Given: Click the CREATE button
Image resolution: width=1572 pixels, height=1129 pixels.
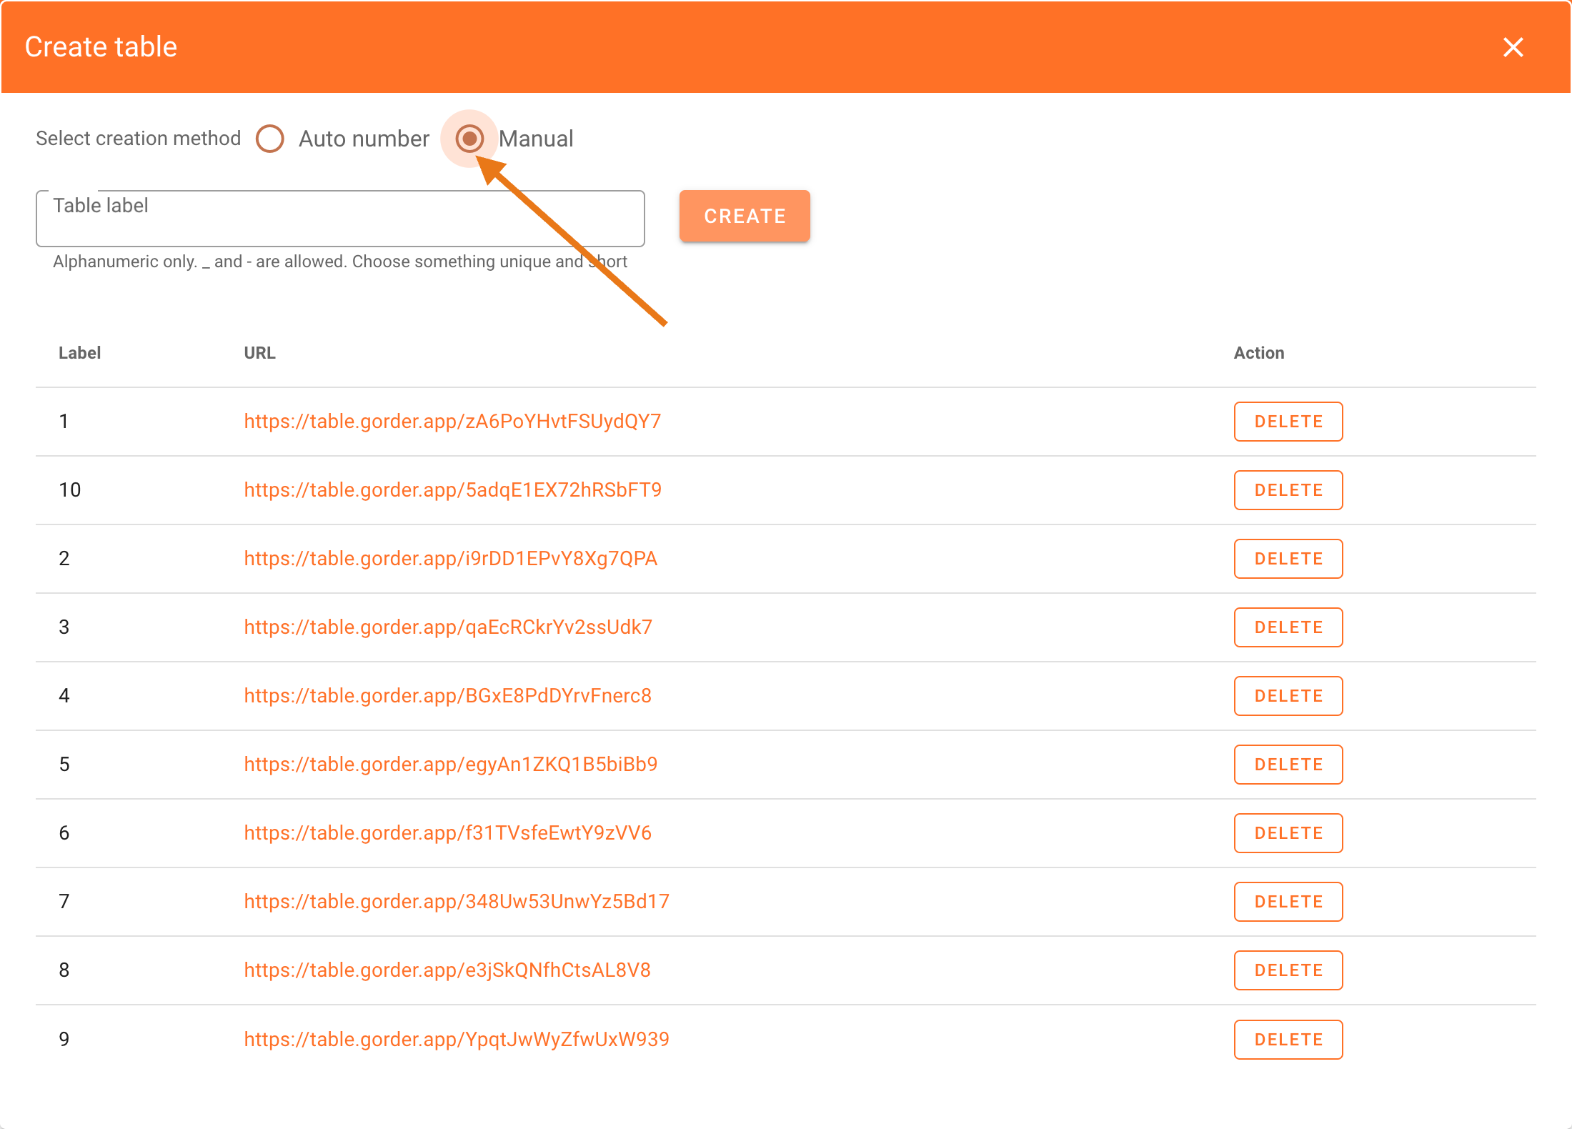Looking at the screenshot, I should 745,216.
